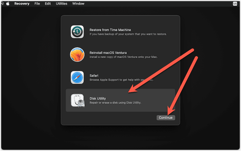
Task: Open the Recovery menu
Action: (21, 4)
